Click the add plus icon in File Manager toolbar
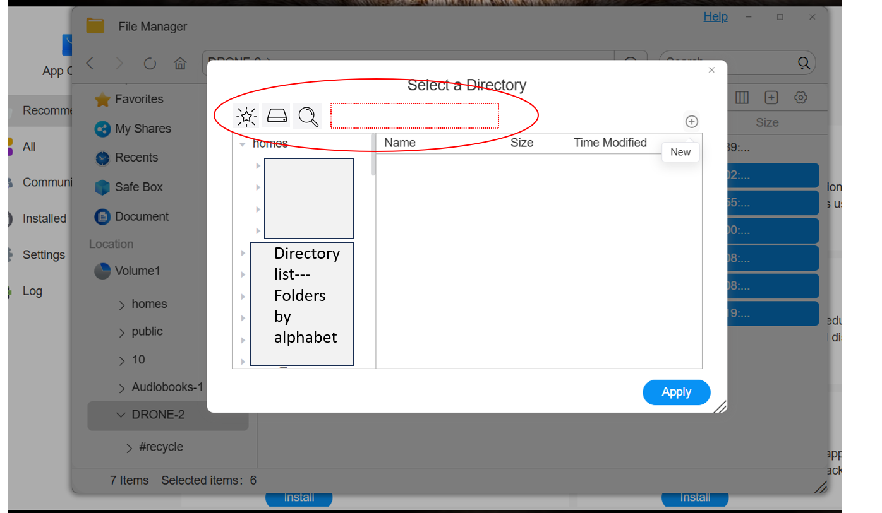882x513 pixels. [771, 97]
